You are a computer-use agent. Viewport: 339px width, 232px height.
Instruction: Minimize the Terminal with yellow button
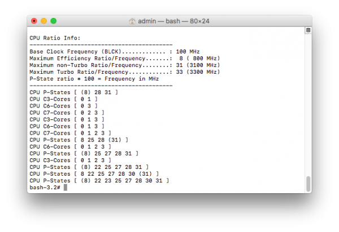[44, 21]
